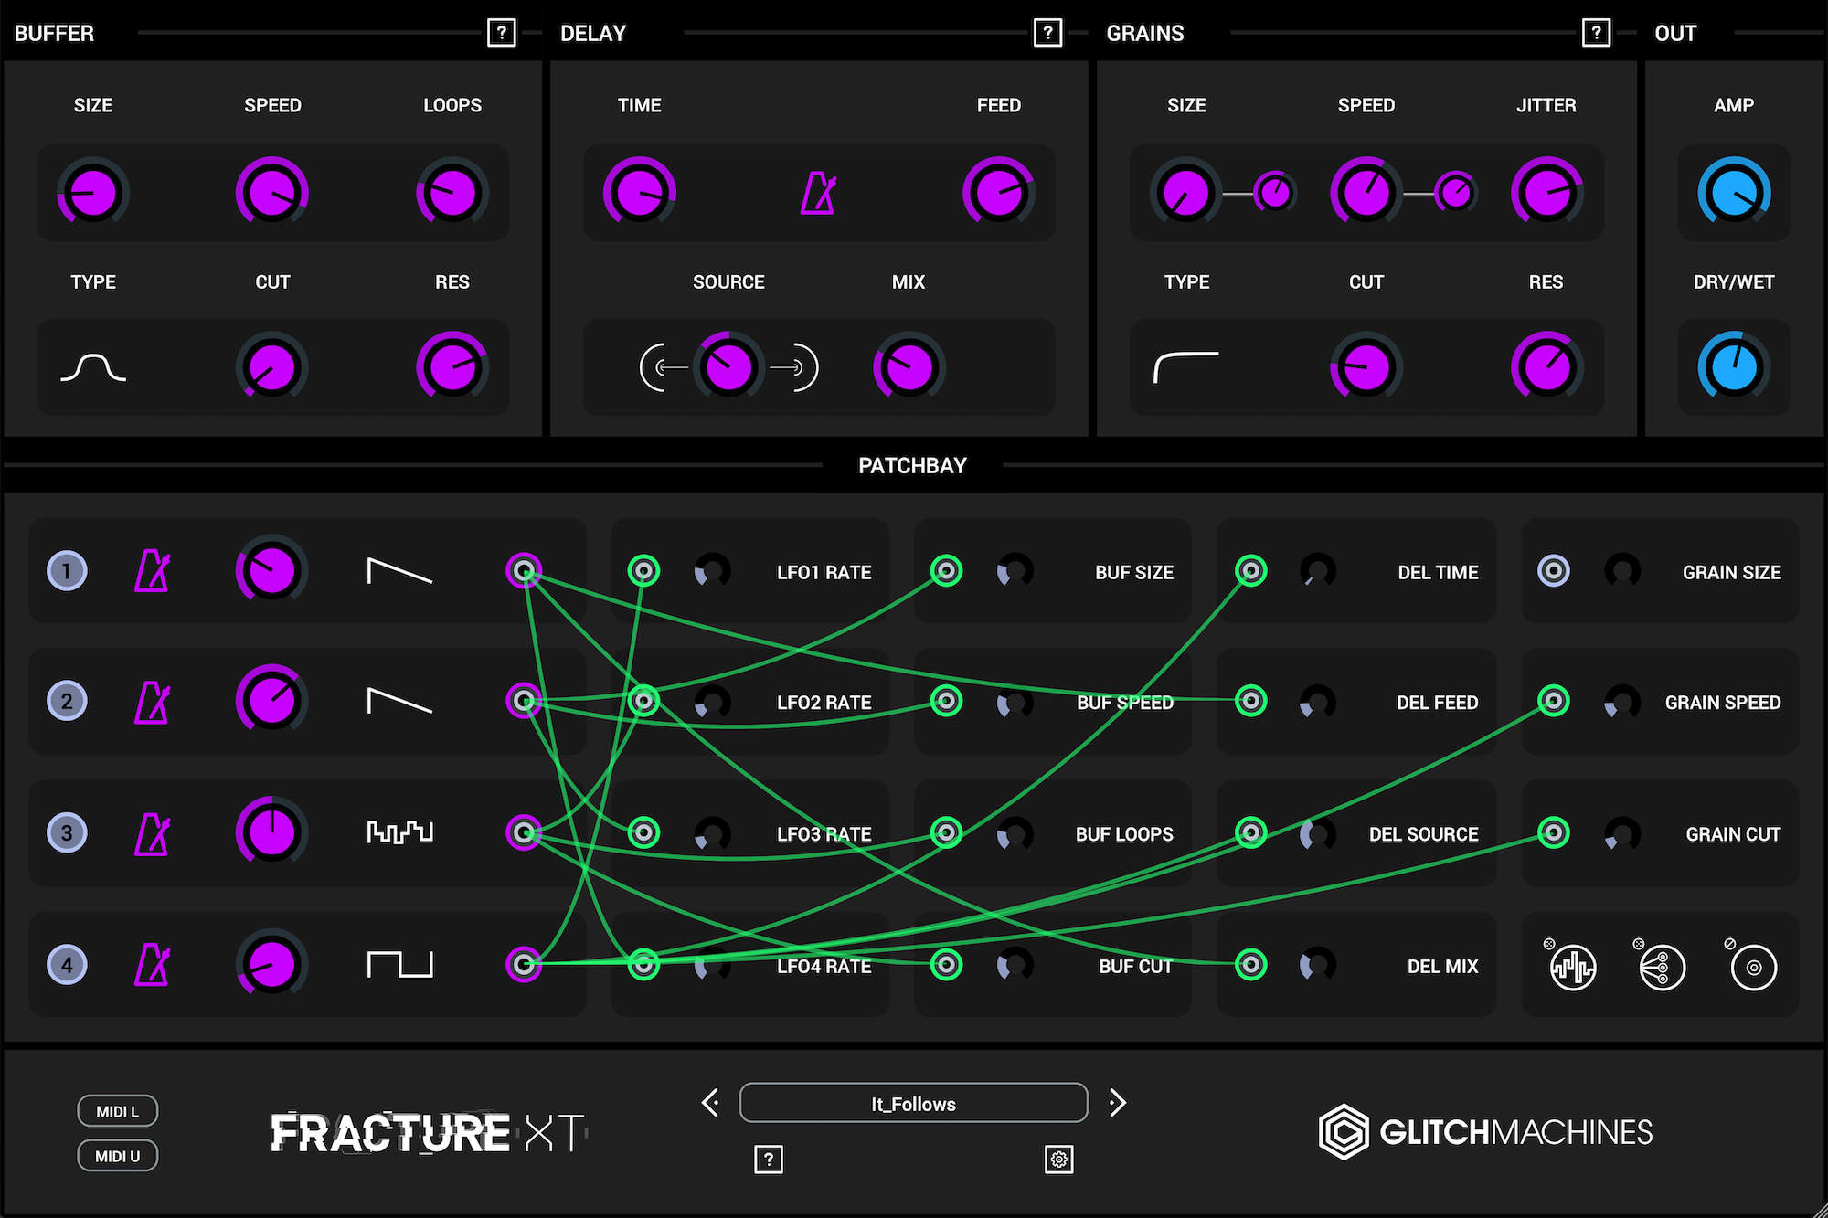Click the unpatched GRAIN SIZE input jack

pos(1553,571)
